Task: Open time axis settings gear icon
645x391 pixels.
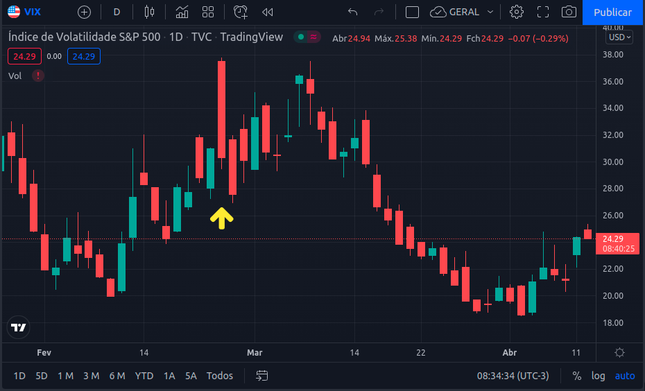Action: (x=619, y=352)
